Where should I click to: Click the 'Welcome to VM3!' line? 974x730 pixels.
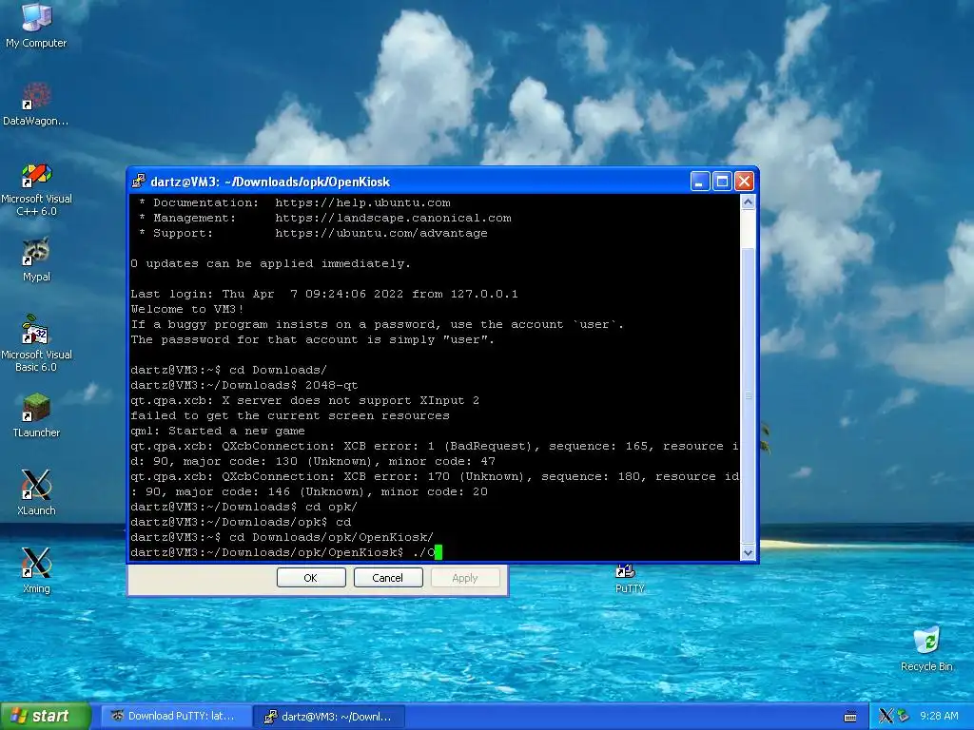[x=187, y=309]
